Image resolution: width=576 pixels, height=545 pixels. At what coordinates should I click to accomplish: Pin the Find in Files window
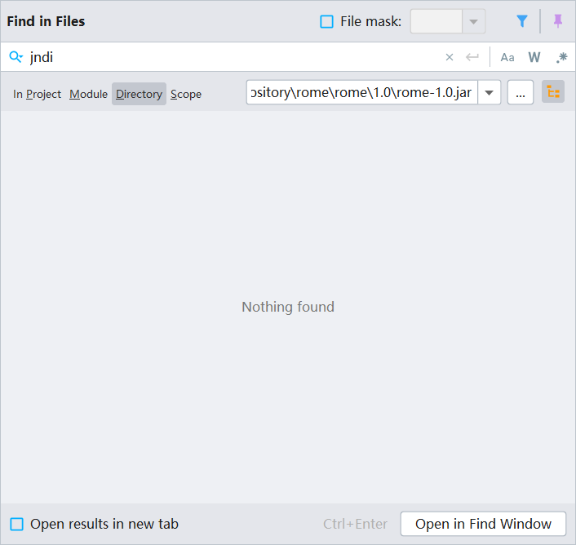coord(558,22)
